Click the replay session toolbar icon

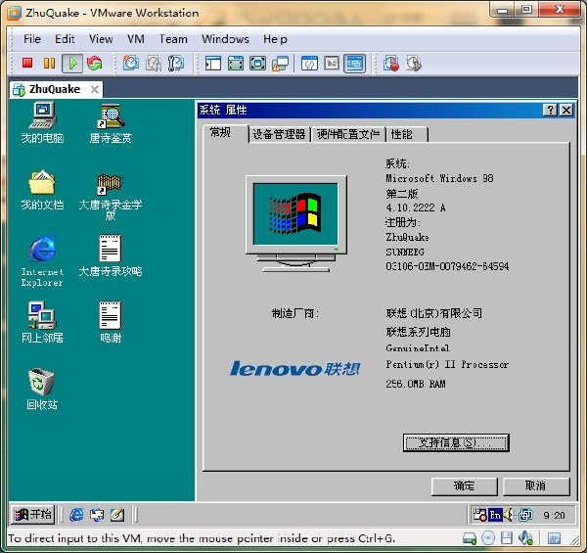click(413, 64)
